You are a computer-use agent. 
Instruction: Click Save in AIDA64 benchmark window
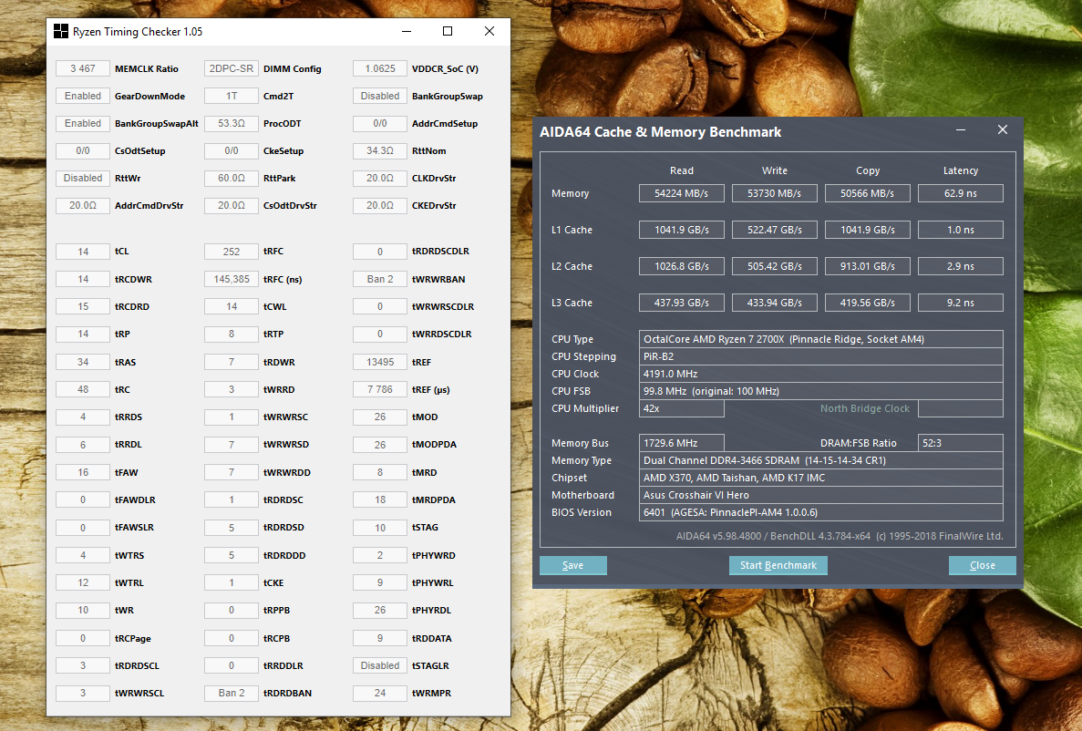pos(572,565)
